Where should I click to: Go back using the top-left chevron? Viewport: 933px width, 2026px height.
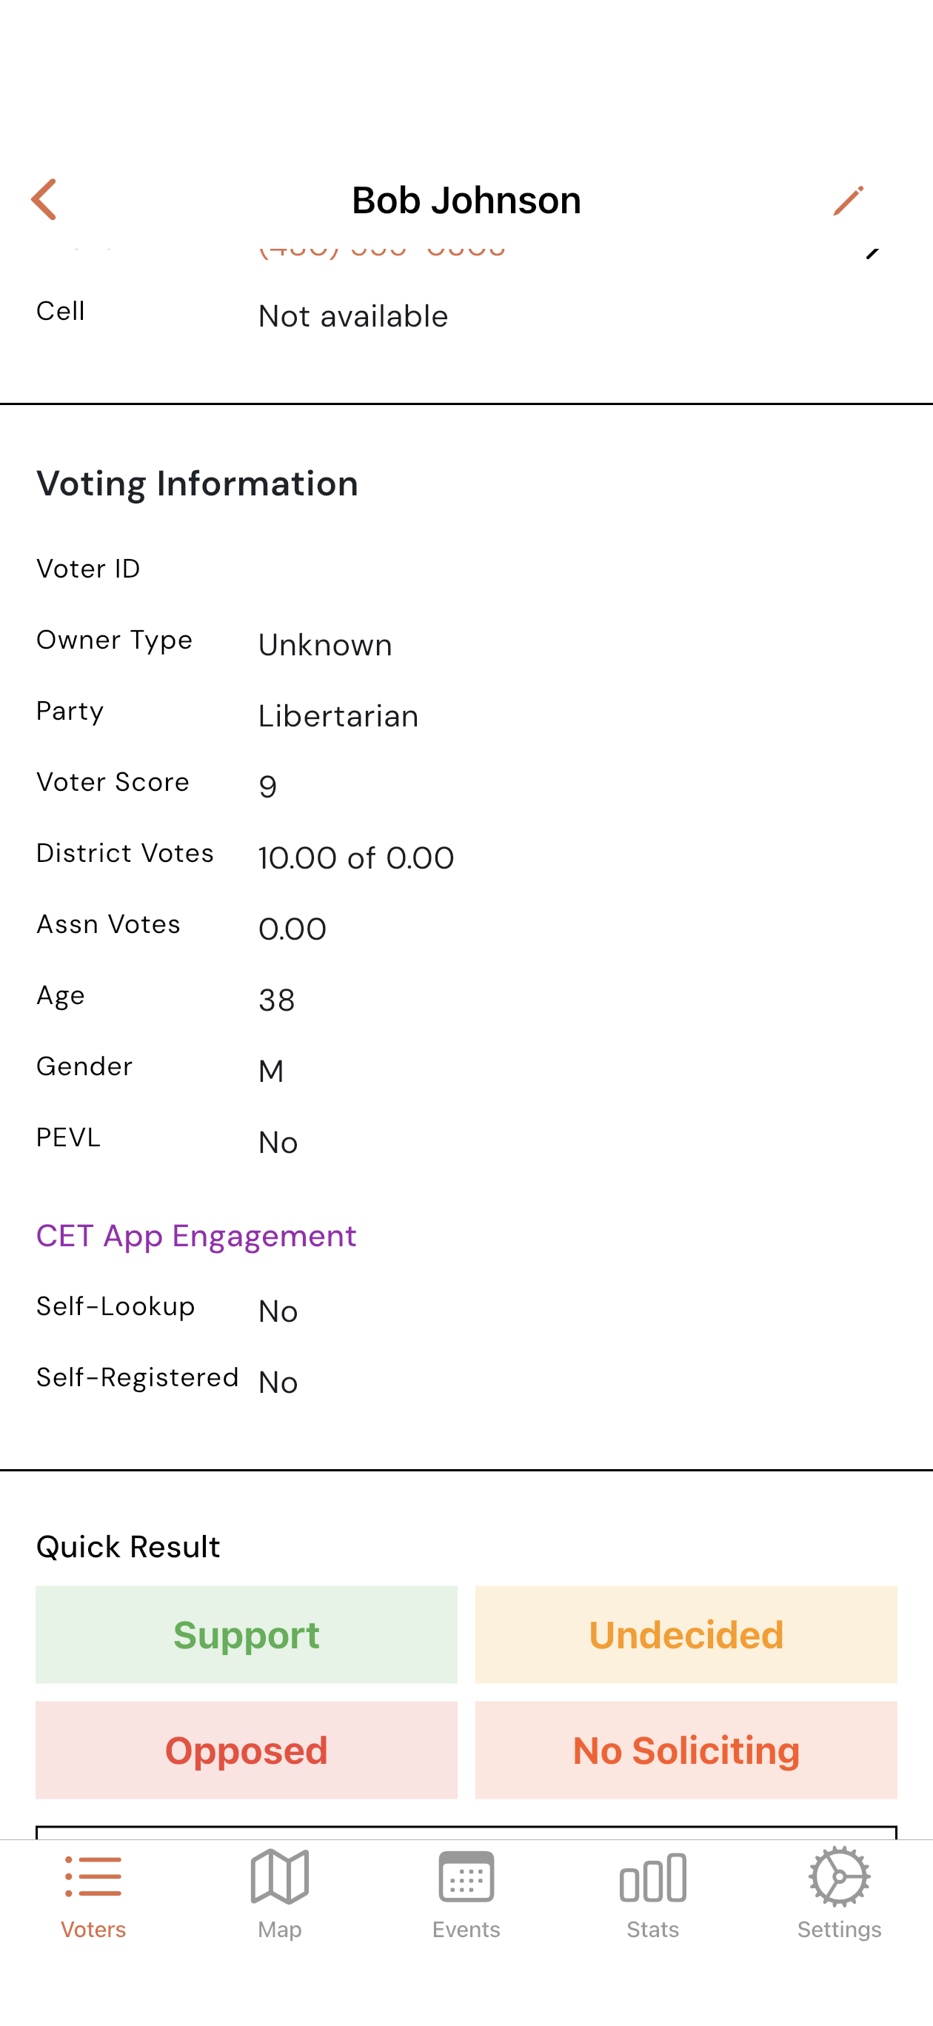(44, 199)
